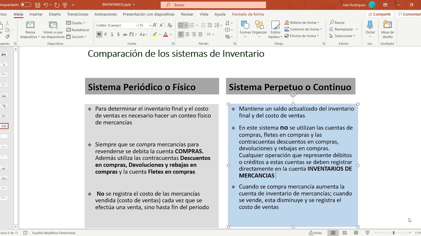Screen dimensions: 421x236
Task: Open Estilos rápidos styles gallery
Action: tap(275, 30)
